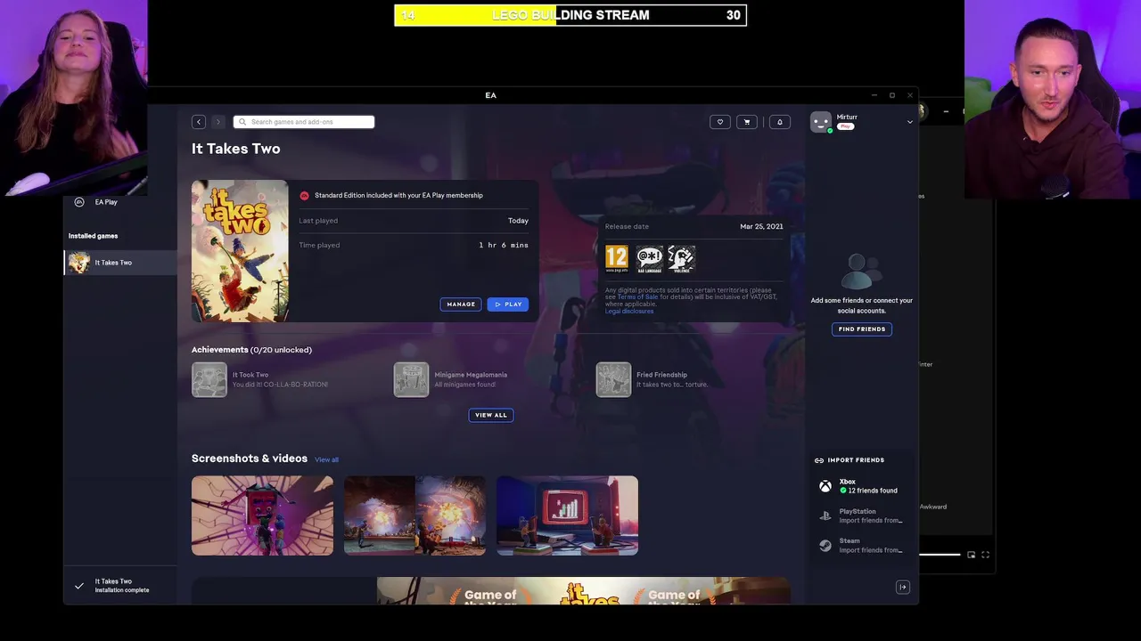Open the wishlist heart icon
The width and height of the screenshot is (1141, 641).
[x=720, y=122]
